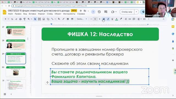Toggle italic formatting
Screen dimensions: 176x99
[108, 19]
